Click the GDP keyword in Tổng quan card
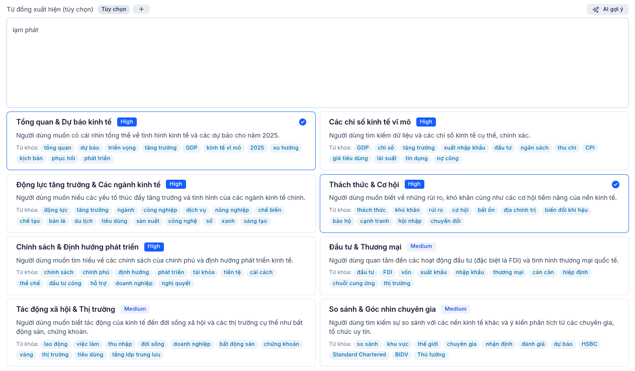The width and height of the screenshot is (635, 371). pyautogui.click(x=191, y=148)
